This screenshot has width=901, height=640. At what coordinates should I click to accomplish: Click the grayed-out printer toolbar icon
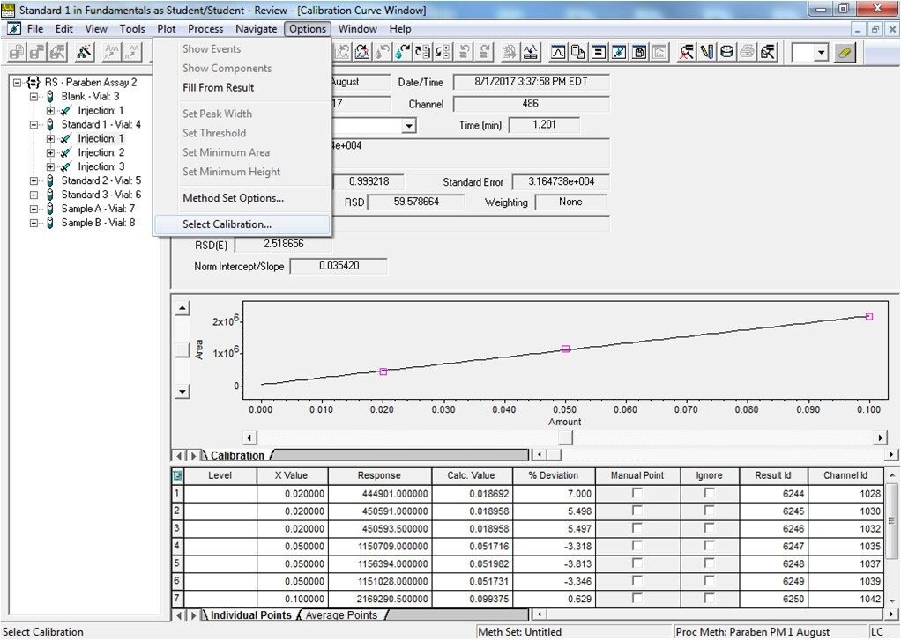(x=747, y=52)
